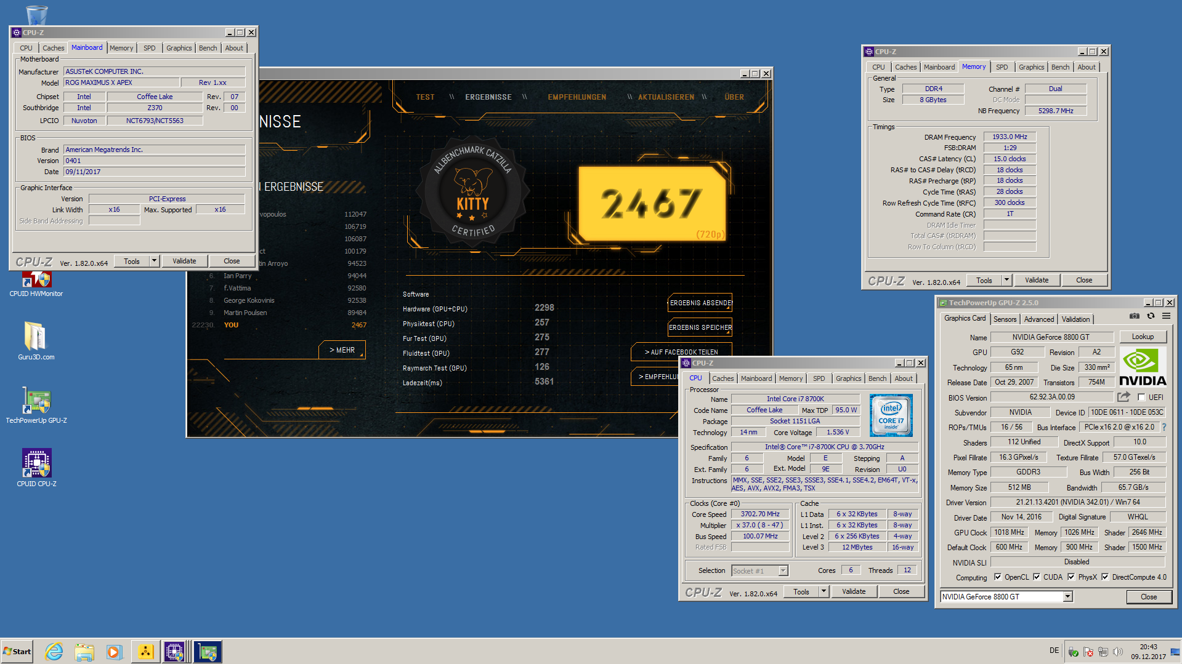Viewport: 1182px width, 664px height.
Task: Click the GPU-Z refresh icon
Action: [x=1151, y=316]
